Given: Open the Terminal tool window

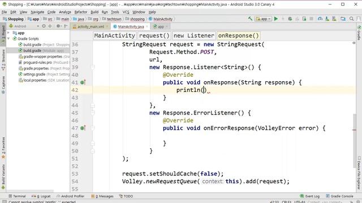Looking at the screenshot, I should (x=17, y=196).
